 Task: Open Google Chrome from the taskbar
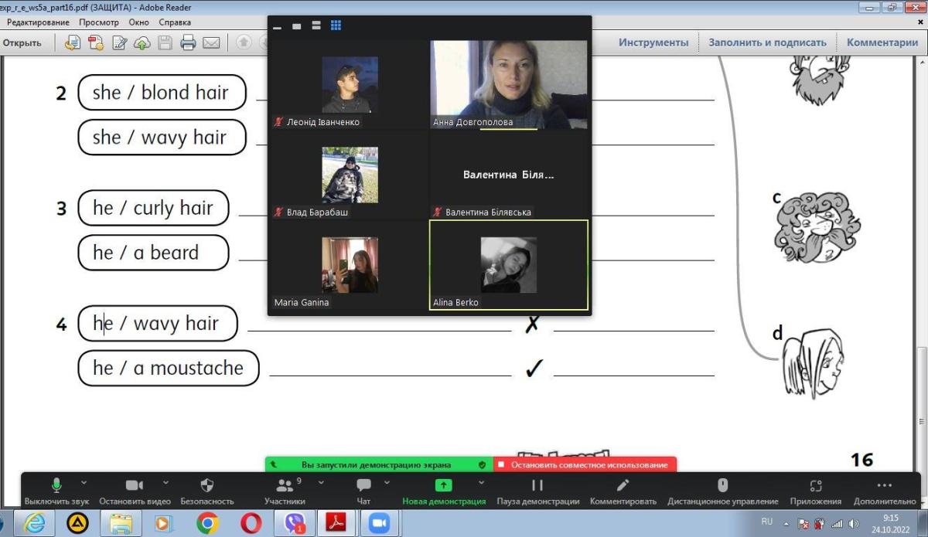[207, 524]
